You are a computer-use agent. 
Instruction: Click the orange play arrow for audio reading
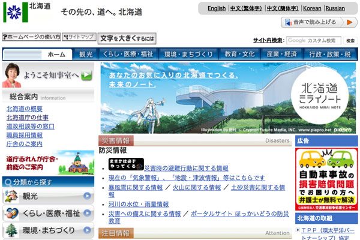point(350,22)
